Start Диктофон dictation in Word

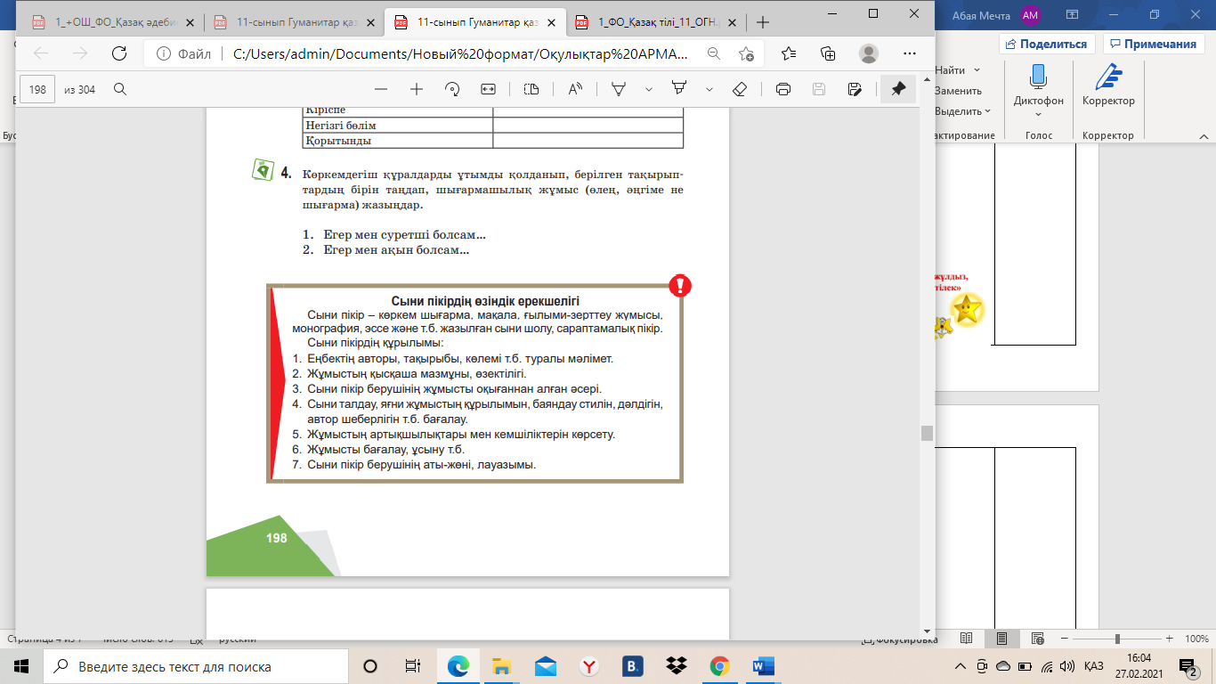[1038, 77]
